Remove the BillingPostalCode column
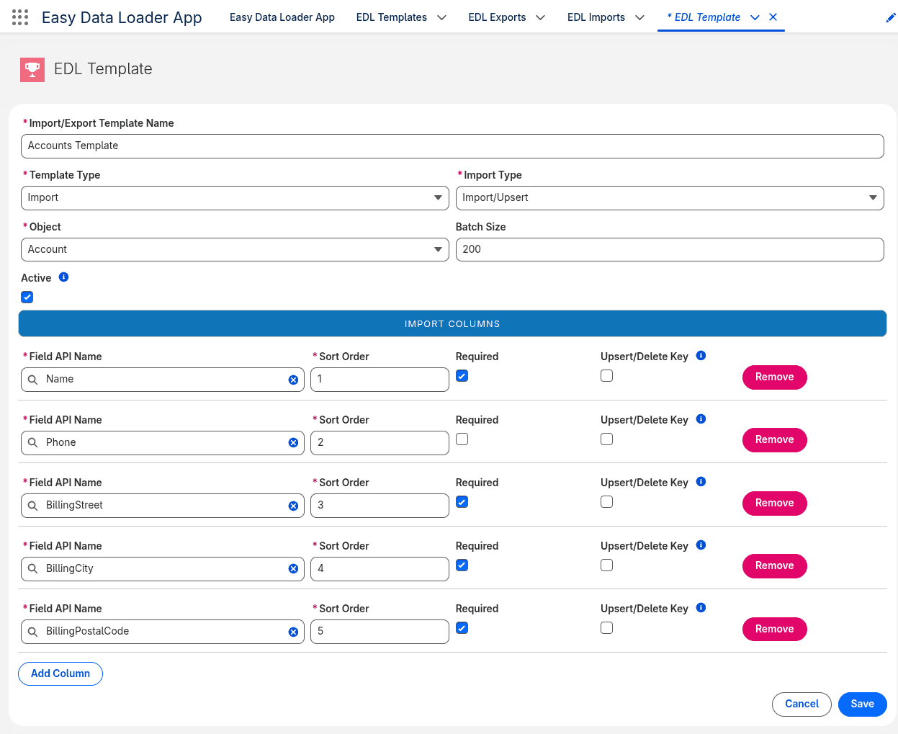This screenshot has width=898, height=734. click(775, 630)
